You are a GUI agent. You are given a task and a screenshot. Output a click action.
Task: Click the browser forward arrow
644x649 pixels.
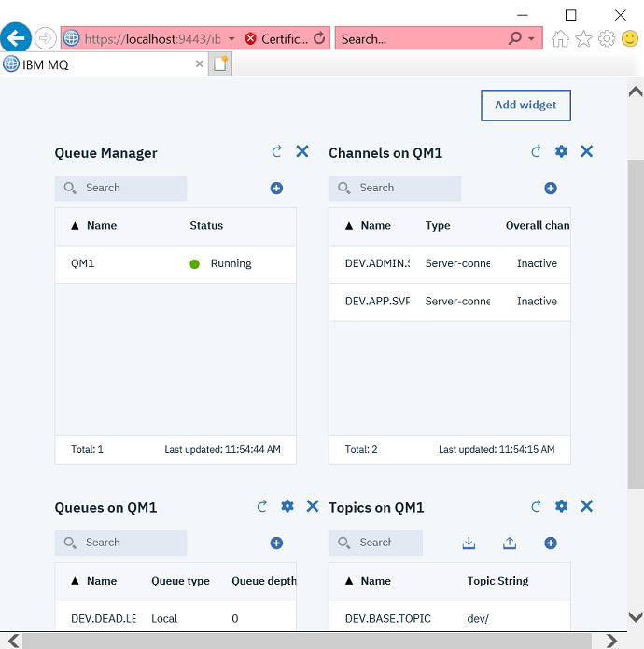coord(45,38)
